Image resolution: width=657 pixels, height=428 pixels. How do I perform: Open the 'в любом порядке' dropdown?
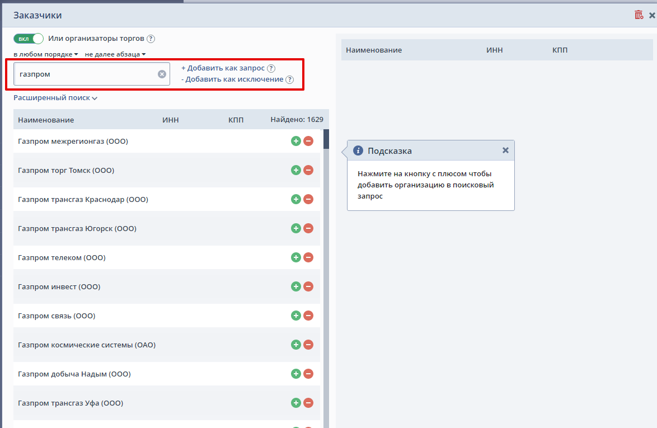coord(46,54)
